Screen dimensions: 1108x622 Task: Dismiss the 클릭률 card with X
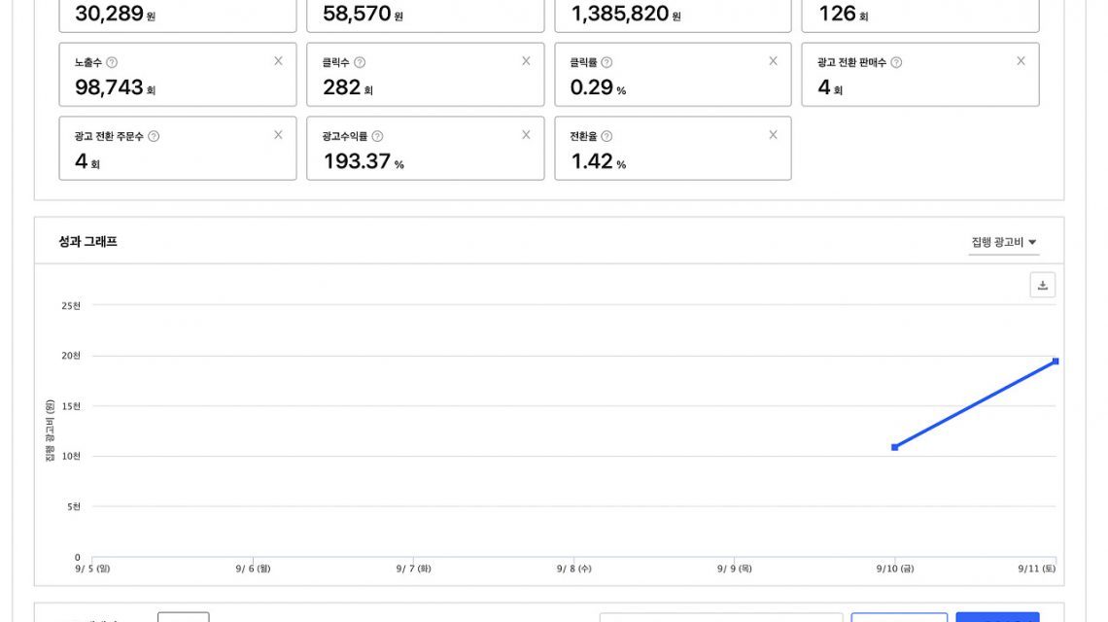773,61
